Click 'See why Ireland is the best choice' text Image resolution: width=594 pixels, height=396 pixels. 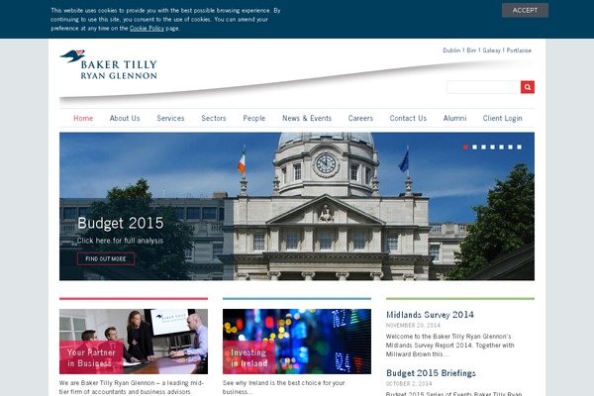284,387
